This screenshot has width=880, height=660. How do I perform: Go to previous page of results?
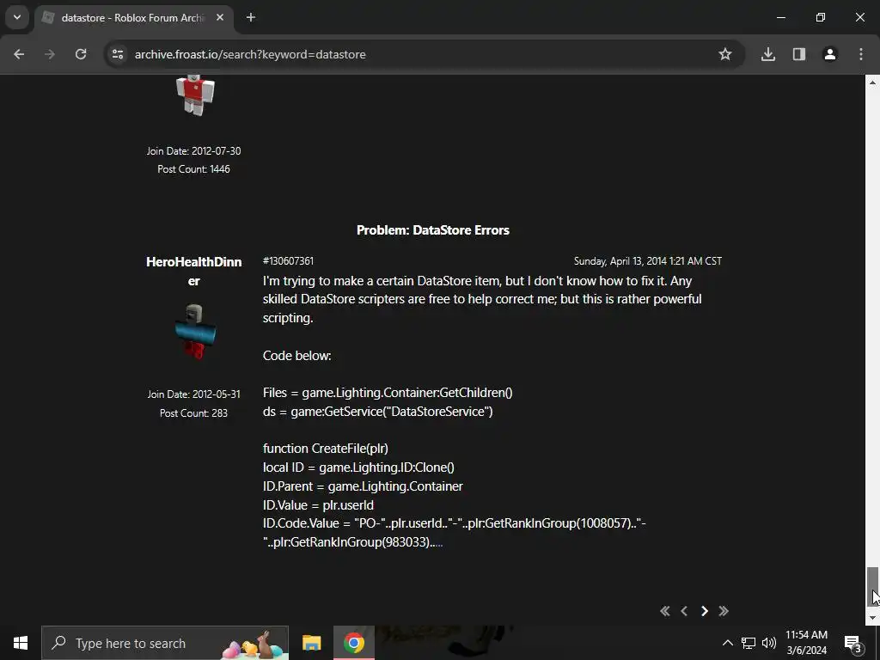684,611
